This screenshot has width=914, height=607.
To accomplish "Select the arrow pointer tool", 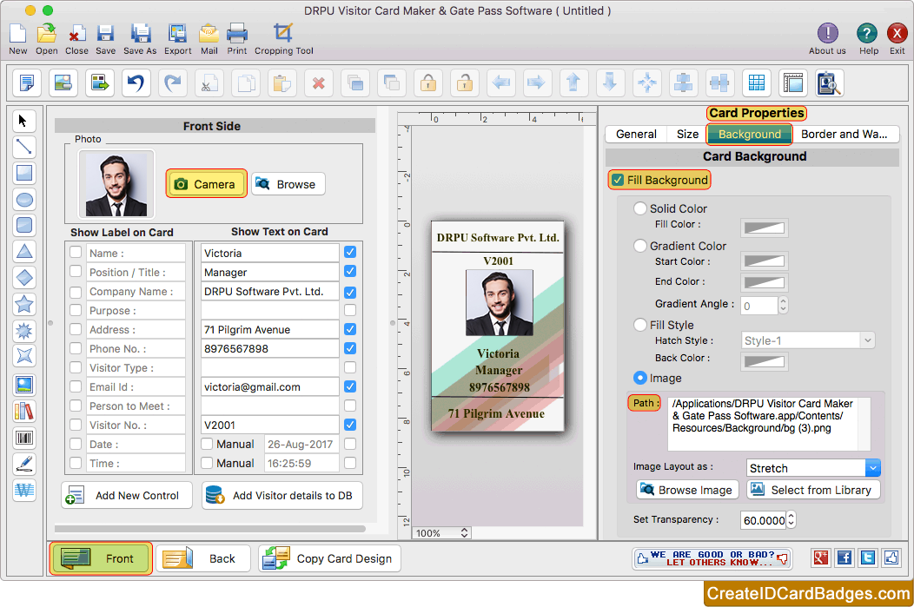I will coord(24,121).
